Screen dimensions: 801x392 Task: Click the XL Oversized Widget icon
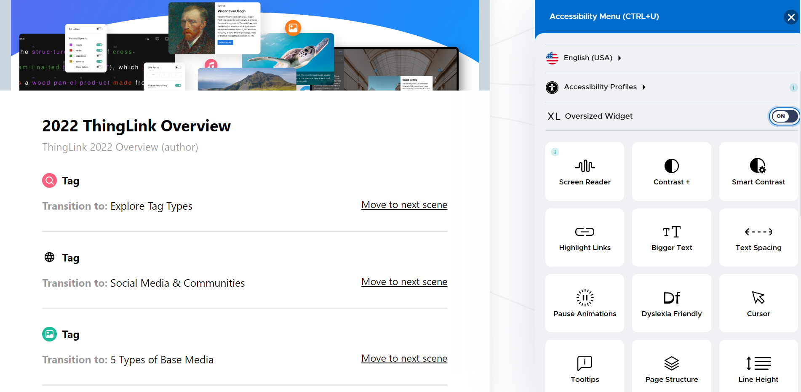tap(554, 117)
